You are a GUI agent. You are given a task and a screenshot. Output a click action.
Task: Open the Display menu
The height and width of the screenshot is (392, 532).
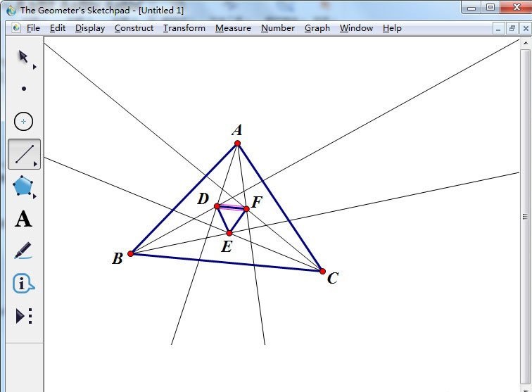click(90, 28)
